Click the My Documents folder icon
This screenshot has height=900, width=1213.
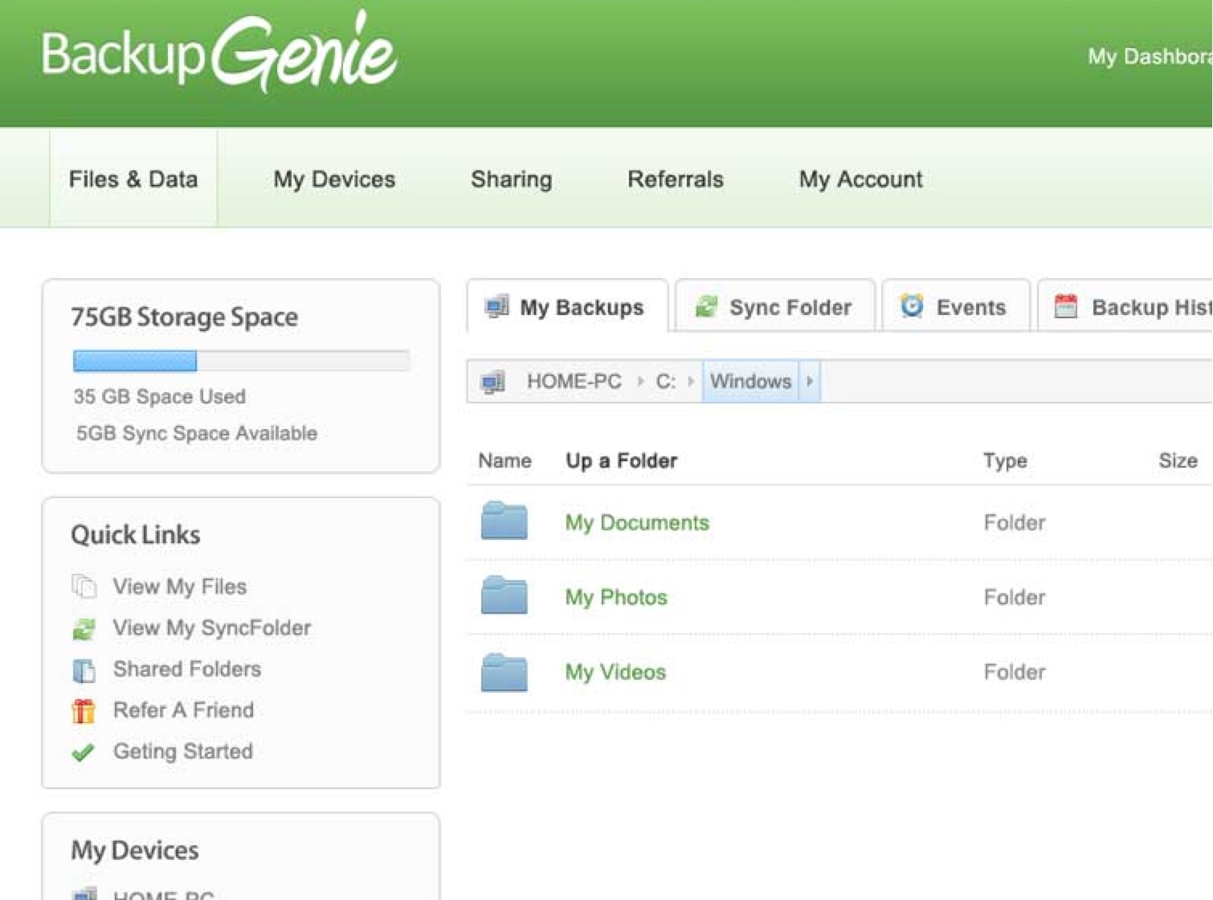tap(504, 521)
